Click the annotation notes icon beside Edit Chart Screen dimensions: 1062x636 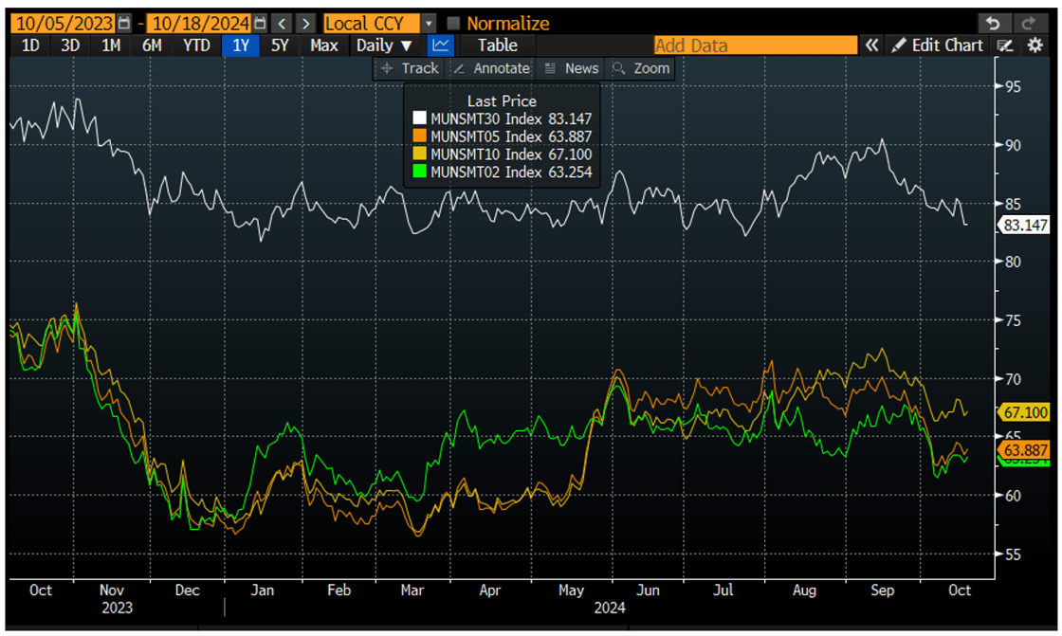[1005, 45]
